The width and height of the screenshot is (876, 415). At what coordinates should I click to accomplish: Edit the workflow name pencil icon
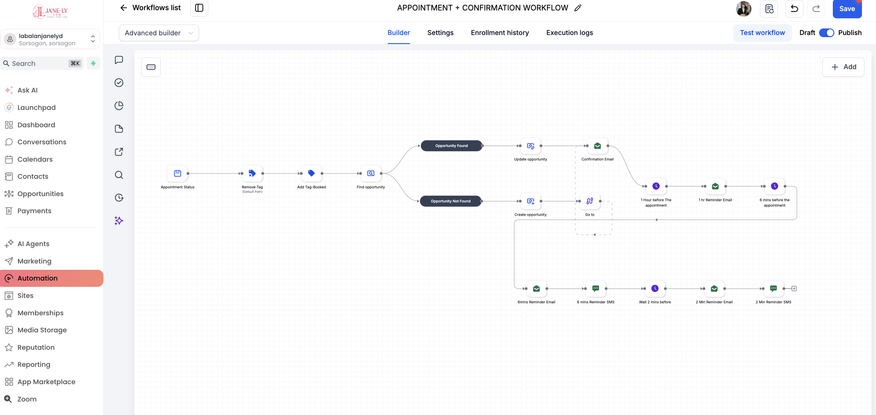pos(578,8)
